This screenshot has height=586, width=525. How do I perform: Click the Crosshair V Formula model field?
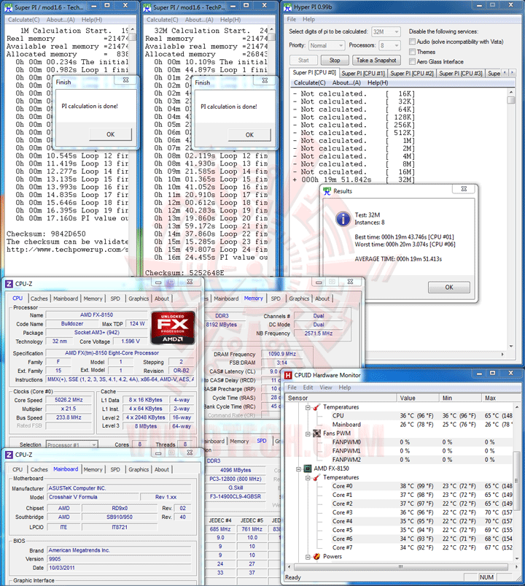93,497
